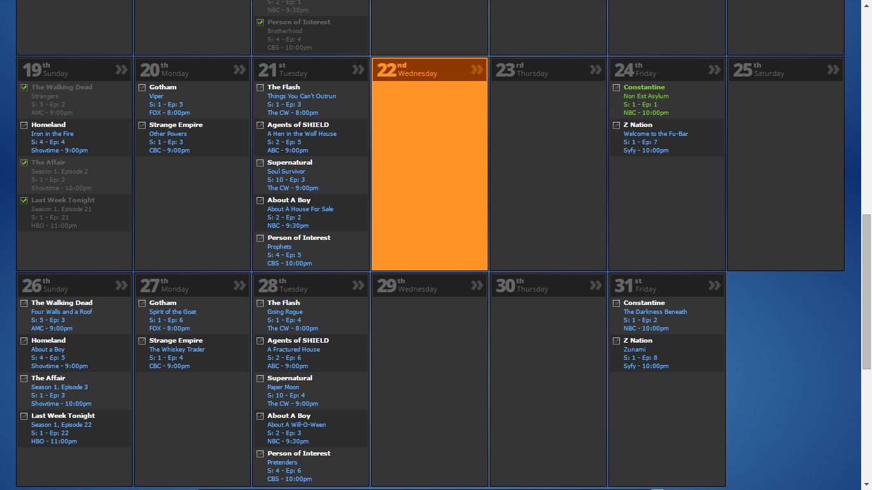
Task: Click the double-arrow icon on Wednesday 22nd
Action: [x=477, y=70]
